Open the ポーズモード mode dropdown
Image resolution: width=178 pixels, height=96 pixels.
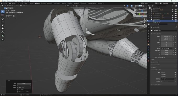[x=9, y=6]
